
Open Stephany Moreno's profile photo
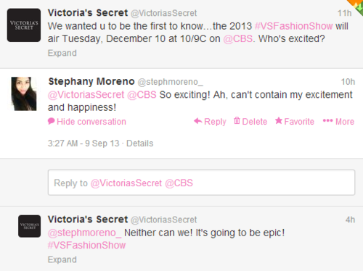tap(24, 93)
